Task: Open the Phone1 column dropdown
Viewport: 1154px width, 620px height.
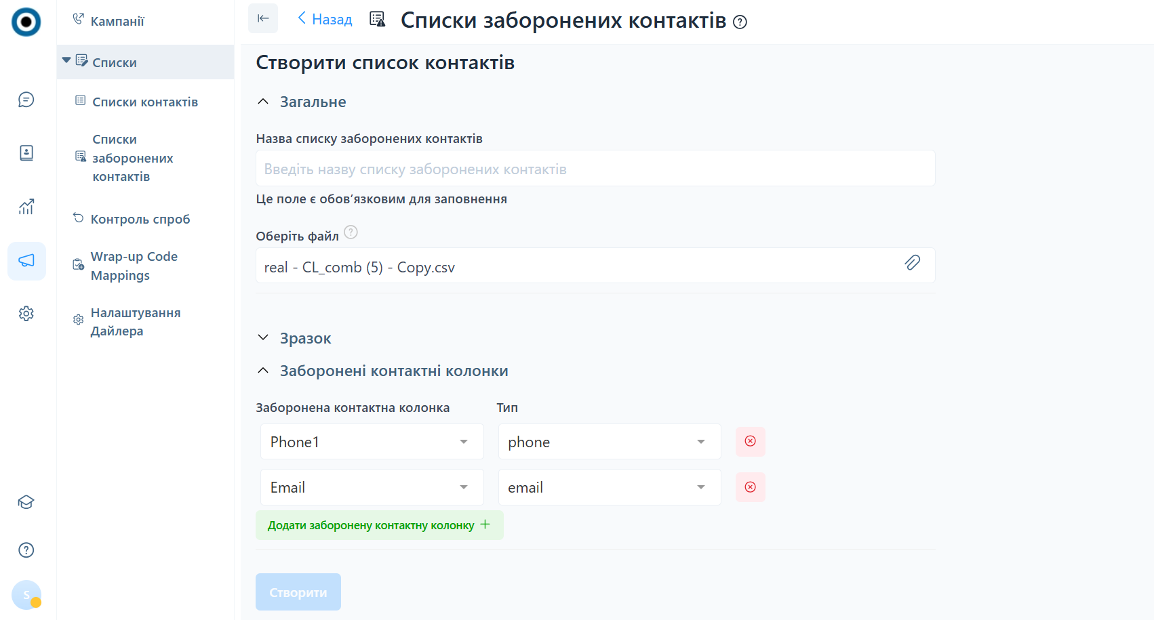Action: (x=372, y=442)
